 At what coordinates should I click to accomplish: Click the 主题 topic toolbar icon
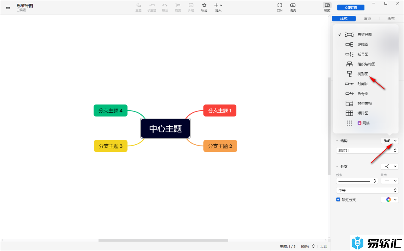coord(139,7)
